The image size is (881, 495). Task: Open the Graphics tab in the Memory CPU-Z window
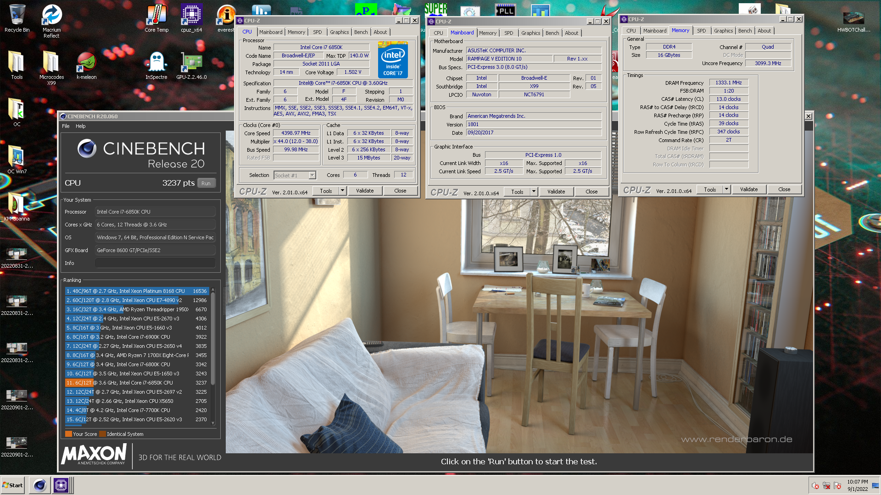723,31
